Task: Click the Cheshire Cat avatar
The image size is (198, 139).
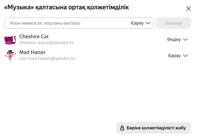Action: point(10,40)
